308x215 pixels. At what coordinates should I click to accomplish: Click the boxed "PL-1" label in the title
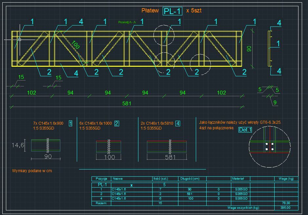(173, 11)
